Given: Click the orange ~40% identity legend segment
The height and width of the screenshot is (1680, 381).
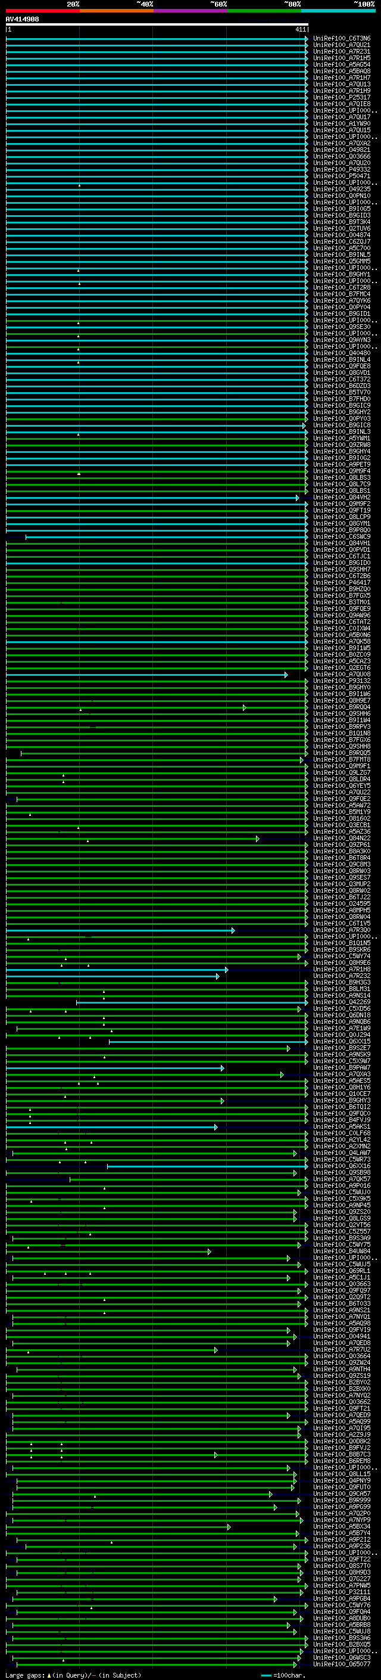Looking at the screenshot, I should click(116, 11).
